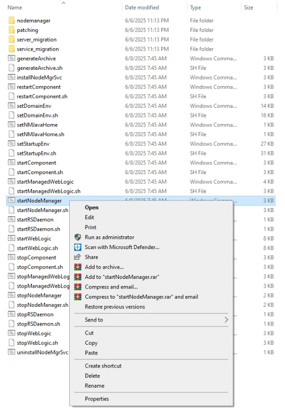
Task: Select Create shortcut
Action: (x=103, y=366)
